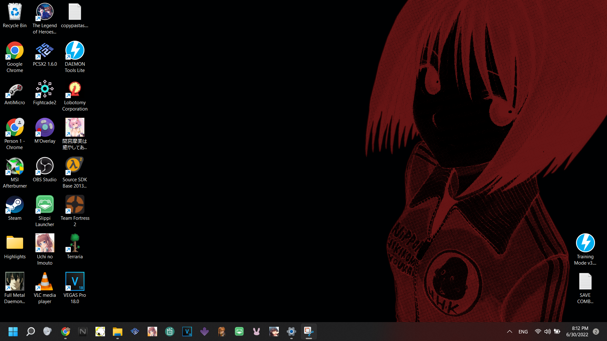Expand the hidden system tray icons chevron
This screenshot has height=341, width=607.
[509, 332]
